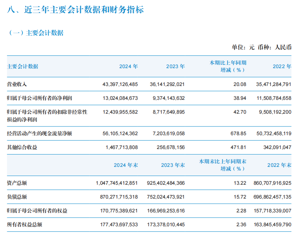Click the percentage 15.72
298x239 pixels.
tap(240, 197)
